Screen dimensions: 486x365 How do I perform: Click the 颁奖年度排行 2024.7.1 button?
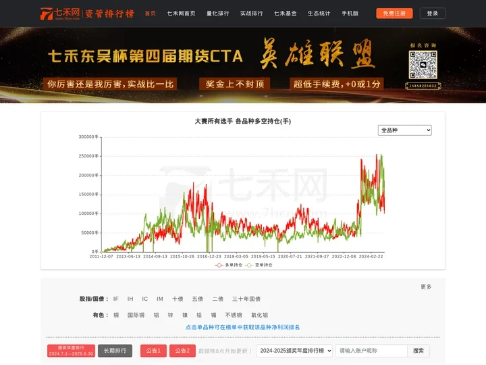point(71,351)
